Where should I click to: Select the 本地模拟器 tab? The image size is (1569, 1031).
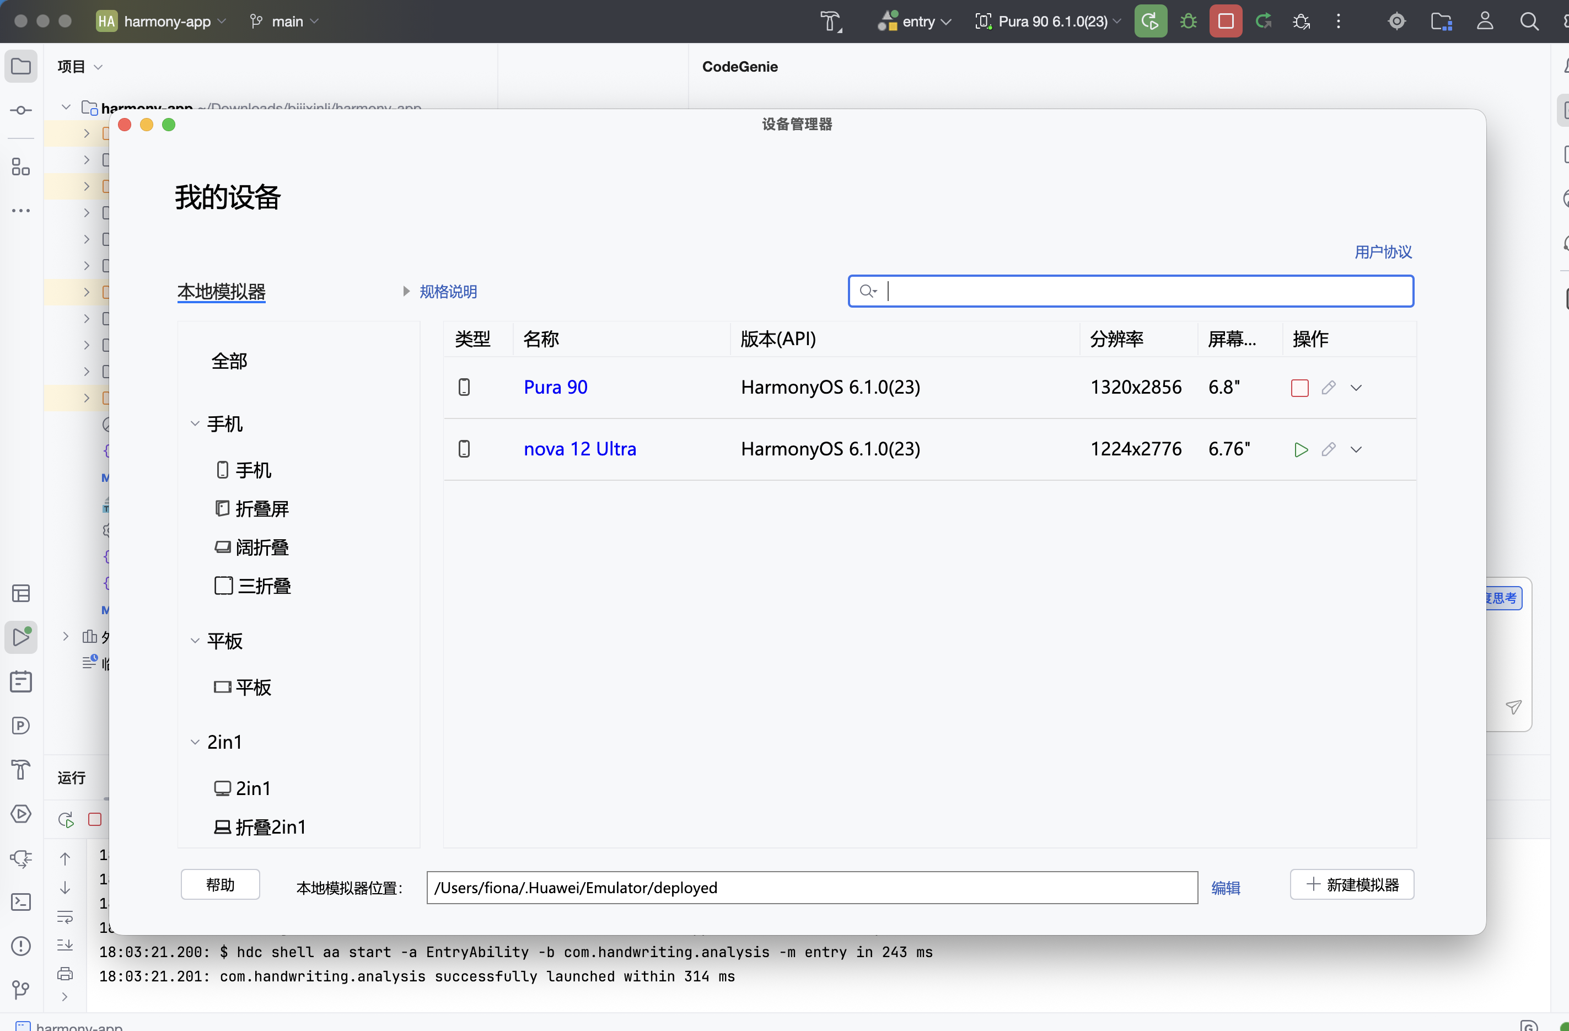[222, 291]
